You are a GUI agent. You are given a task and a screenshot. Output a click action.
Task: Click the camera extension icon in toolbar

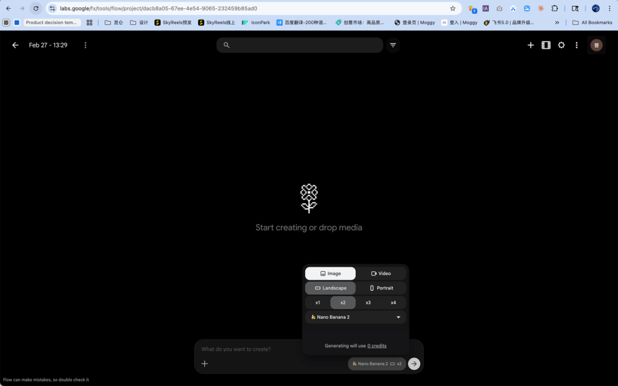click(x=500, y=8)
